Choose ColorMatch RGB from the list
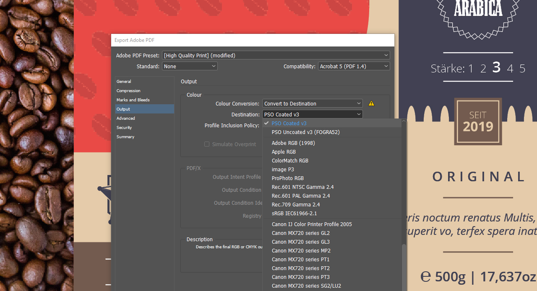Viewport: 537px width, 291px height. [332, 160]
